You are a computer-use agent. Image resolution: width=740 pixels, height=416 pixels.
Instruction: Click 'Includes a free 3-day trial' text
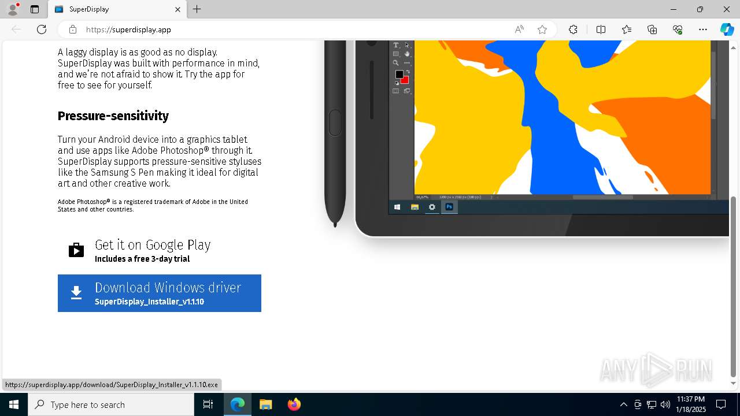click(x=142, y=259)
